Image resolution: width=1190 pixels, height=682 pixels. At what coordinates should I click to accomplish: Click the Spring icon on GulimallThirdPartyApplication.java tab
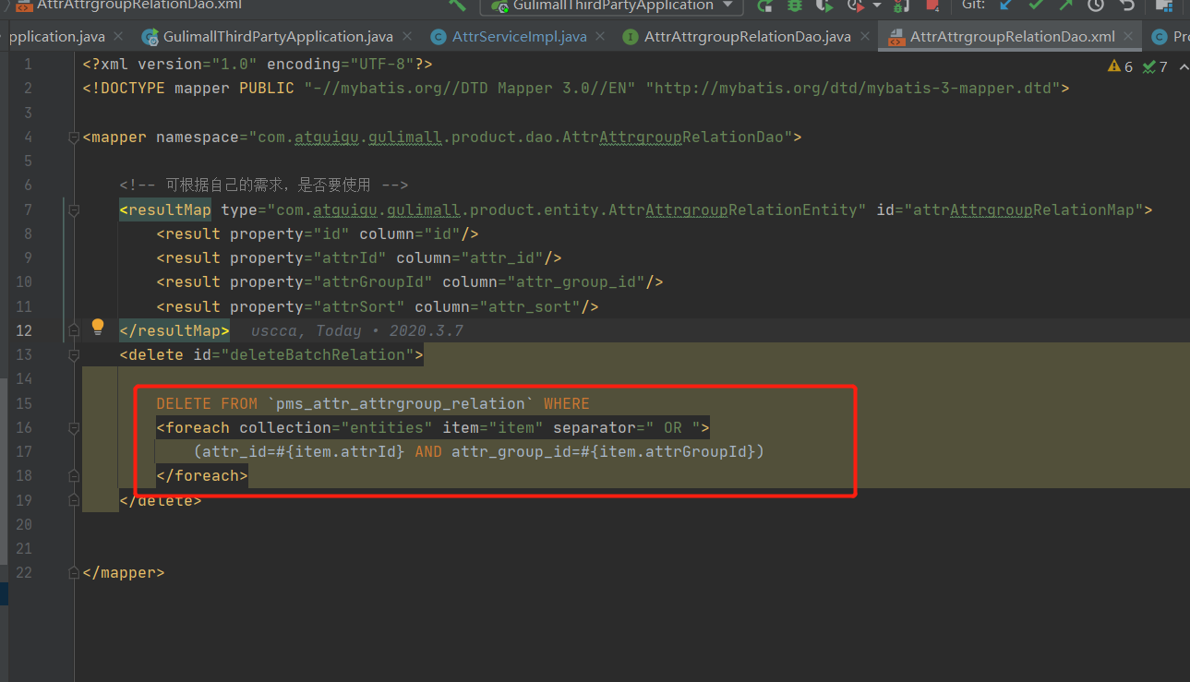(150, 37)
